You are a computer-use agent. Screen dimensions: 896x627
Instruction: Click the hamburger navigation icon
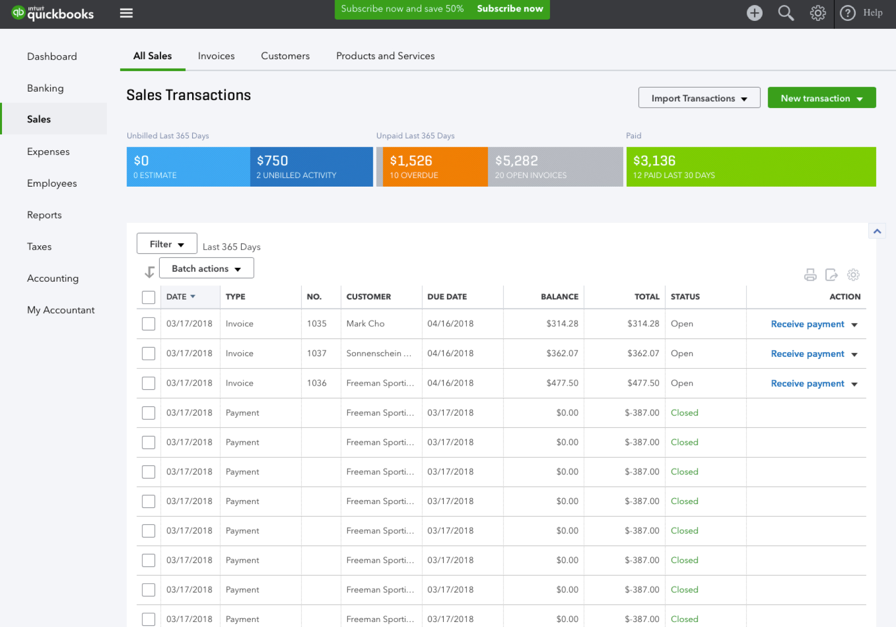pos(126,13)
